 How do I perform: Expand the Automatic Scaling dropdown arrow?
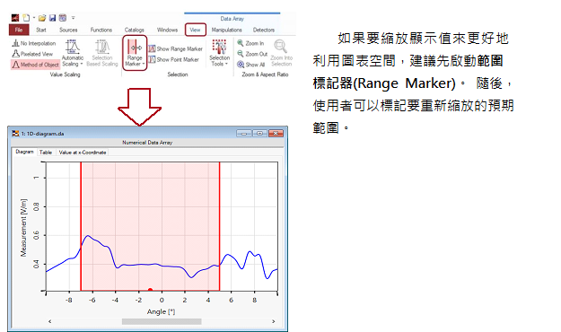[x=82, y=64]
